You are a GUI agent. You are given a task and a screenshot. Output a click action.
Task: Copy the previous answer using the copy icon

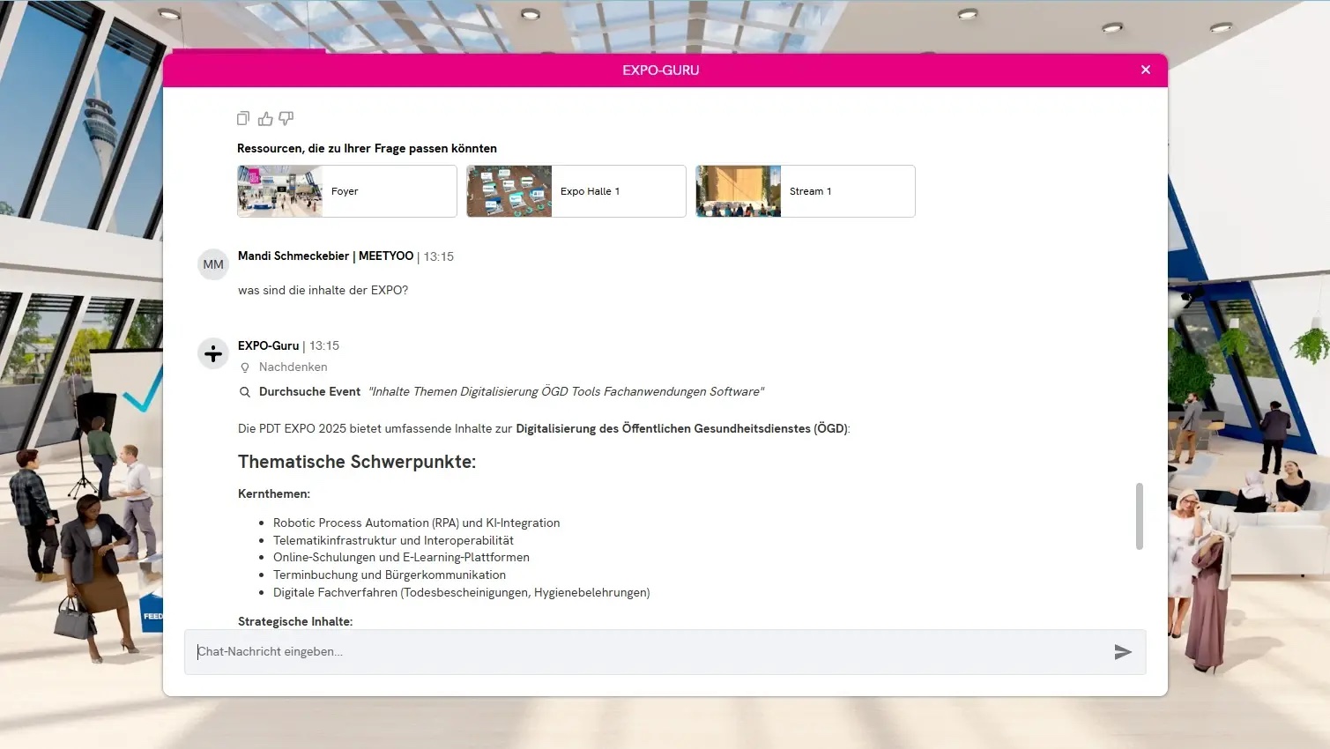coord(243,118)
